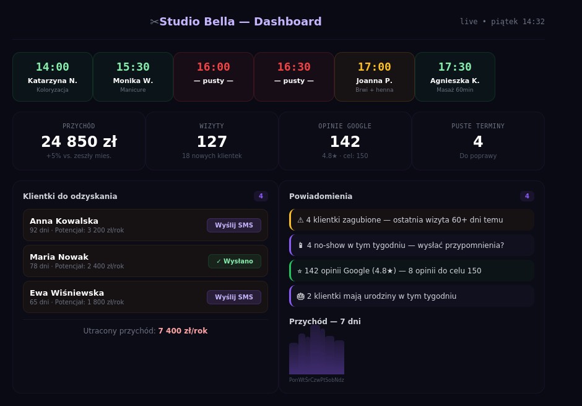The image size is (582, 406).
Task: Click the count badge beside Powiadomienia
Action: pyautogui.click(x=527, y=196)
